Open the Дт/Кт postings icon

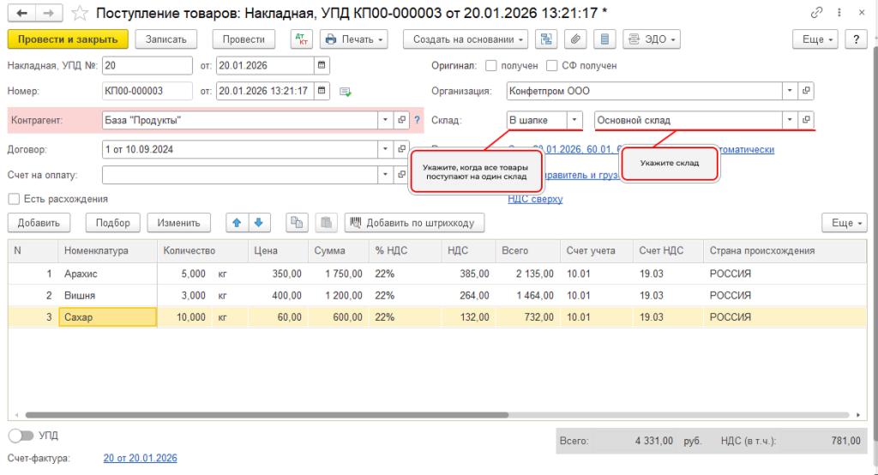point(301,39)
